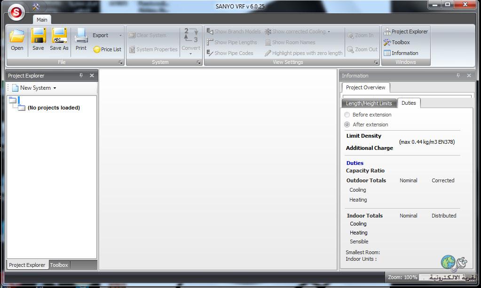
Task: Open the View Settings group dialog launcher
Action: tap(376, 62)
